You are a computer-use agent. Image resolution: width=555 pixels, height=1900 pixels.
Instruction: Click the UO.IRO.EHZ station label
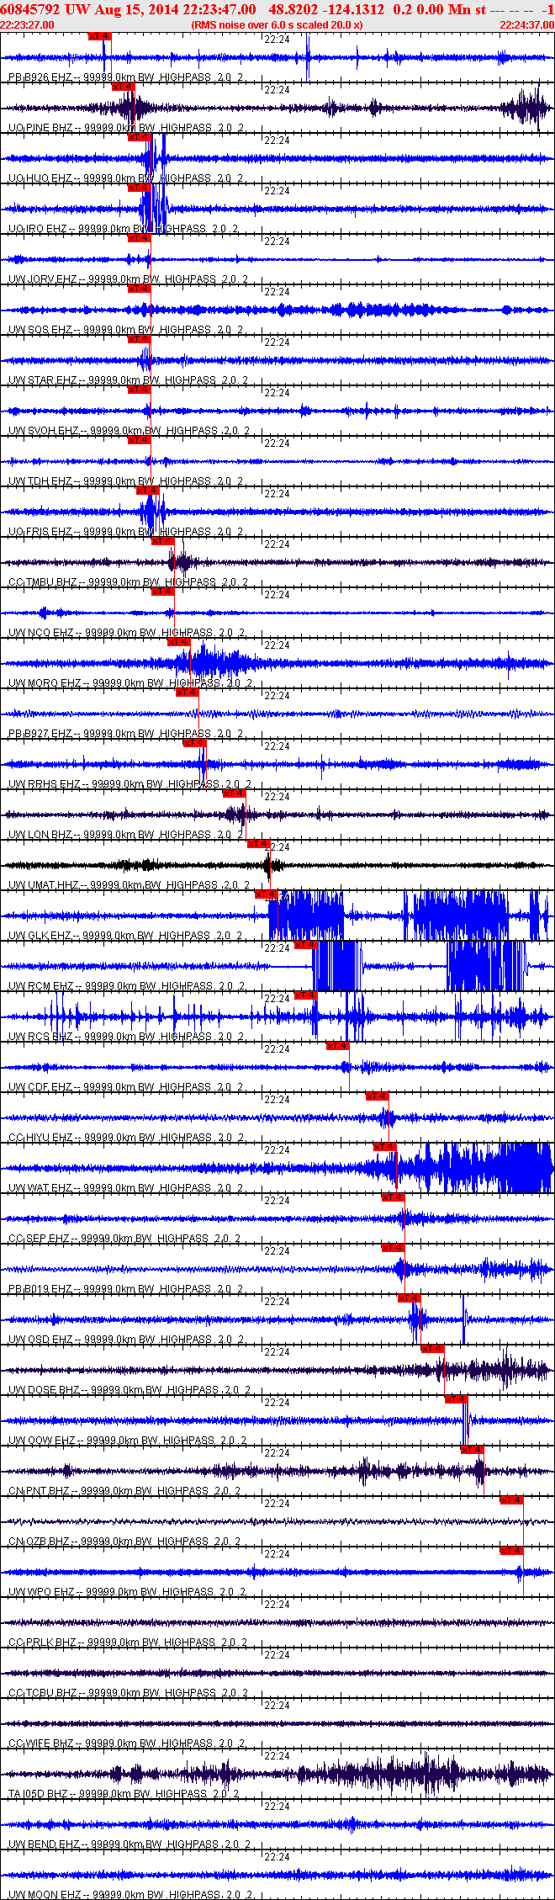coord(124,229)
